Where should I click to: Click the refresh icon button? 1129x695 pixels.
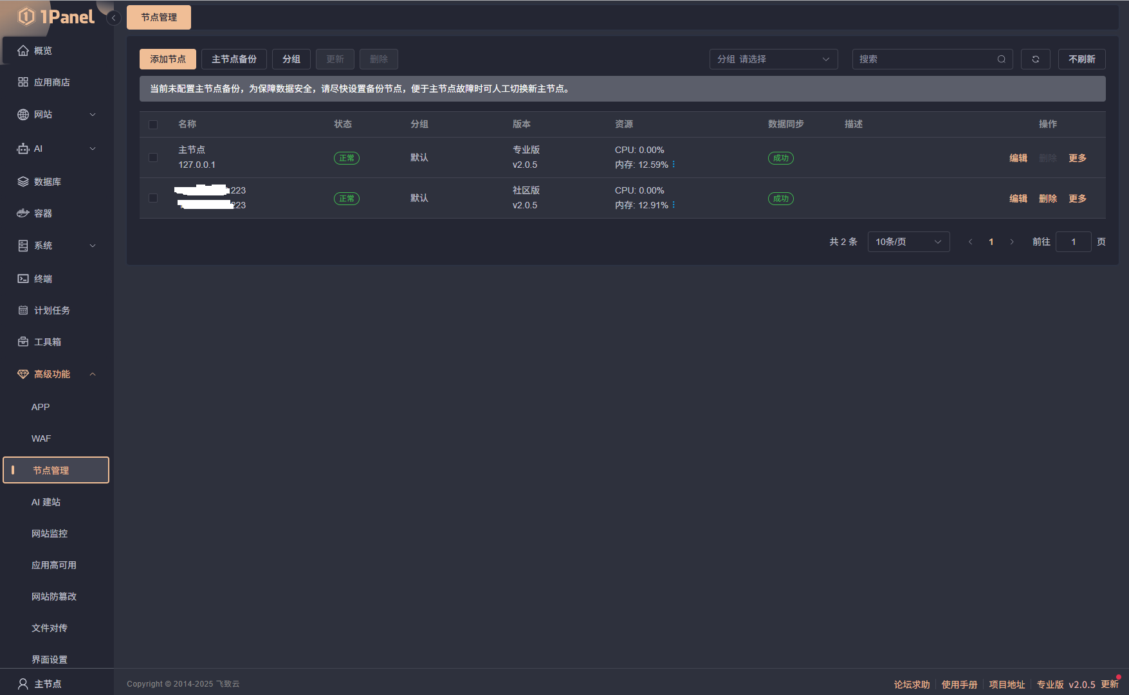point(1035,59)
